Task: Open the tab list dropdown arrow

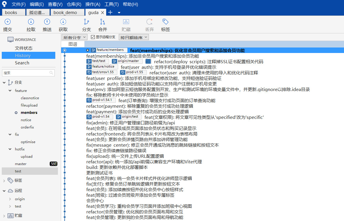Action: pos(118,12)
